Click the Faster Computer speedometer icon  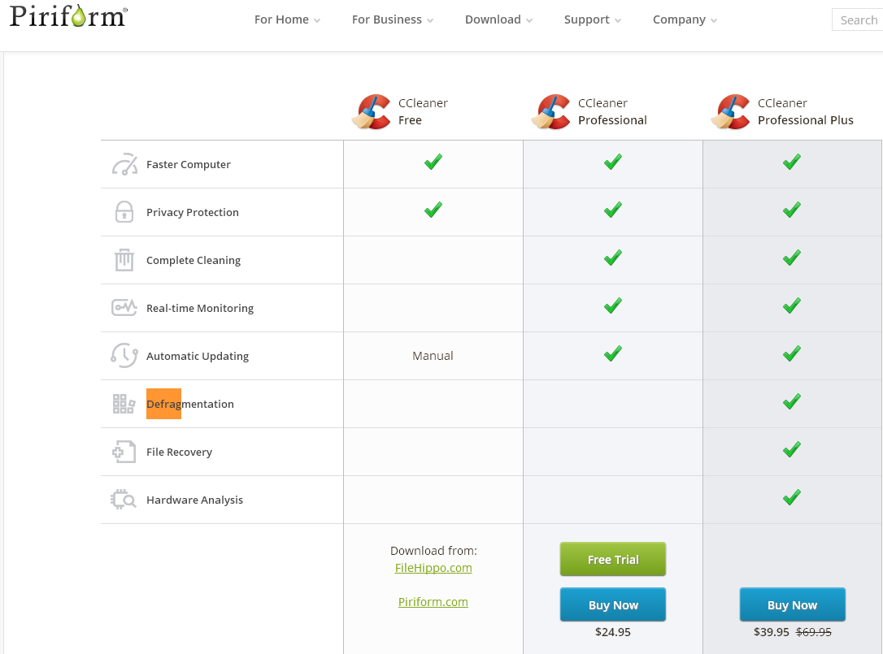124,164
